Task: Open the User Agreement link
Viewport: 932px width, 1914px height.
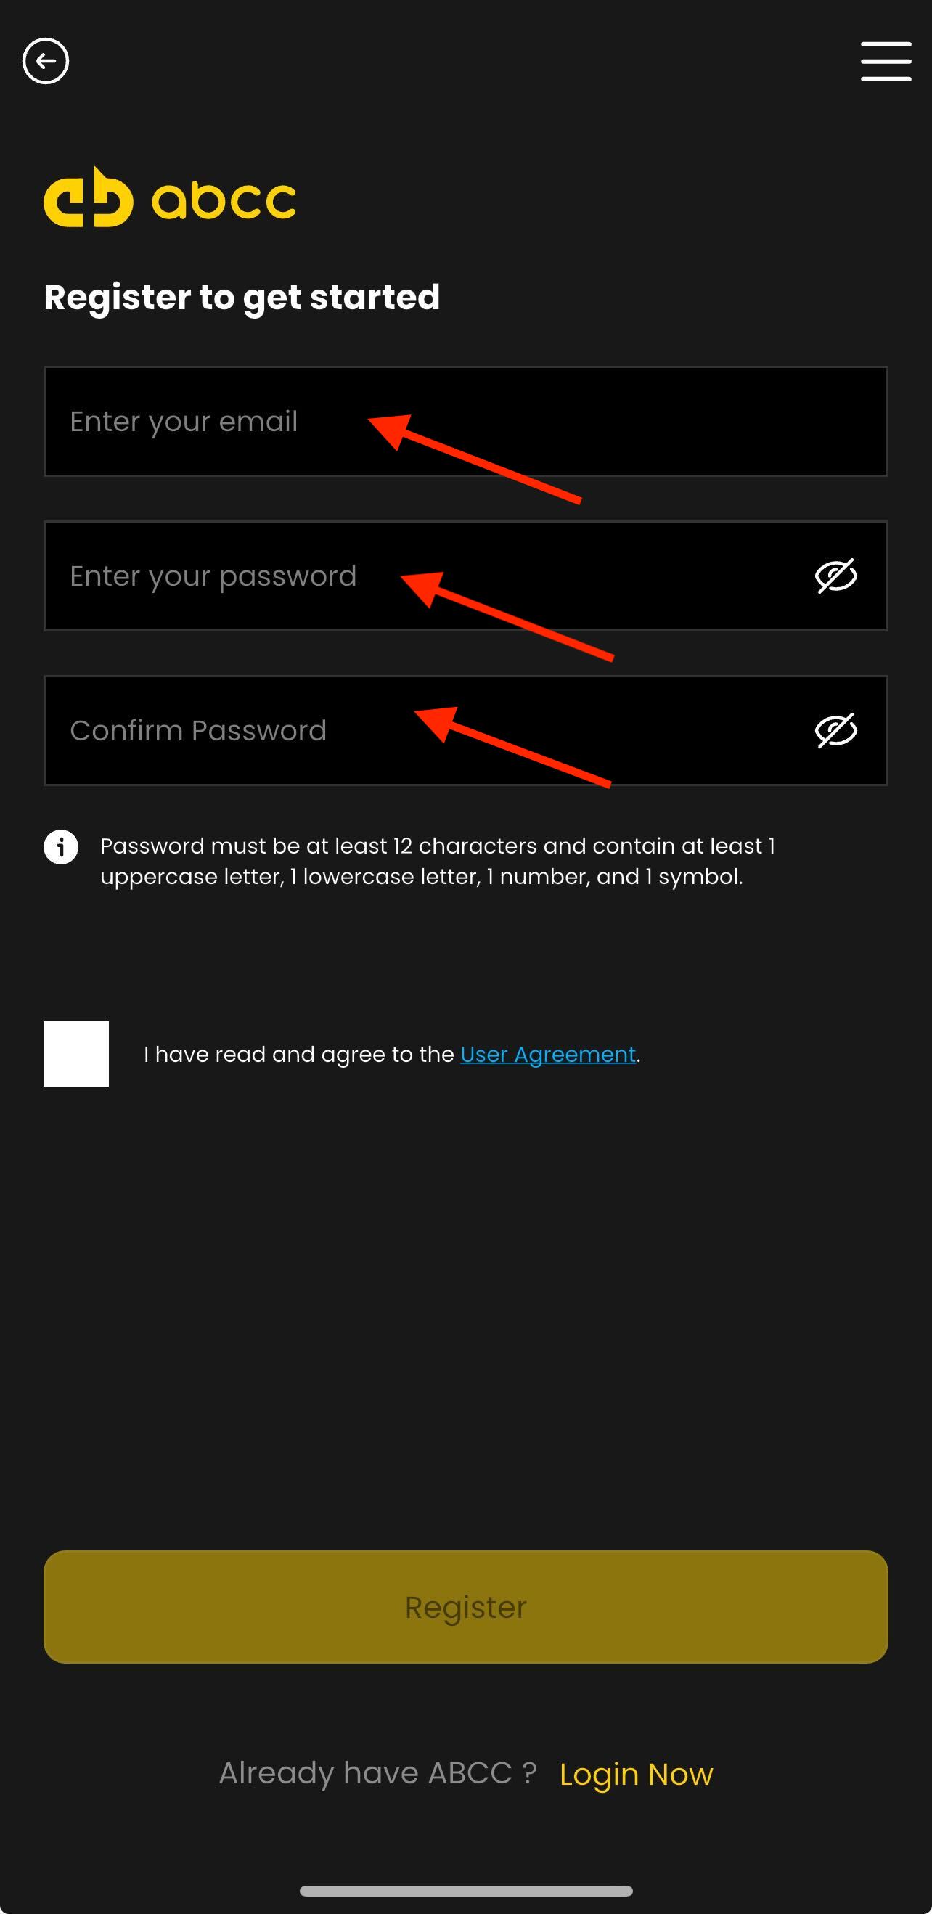Action: point(548,1055)
